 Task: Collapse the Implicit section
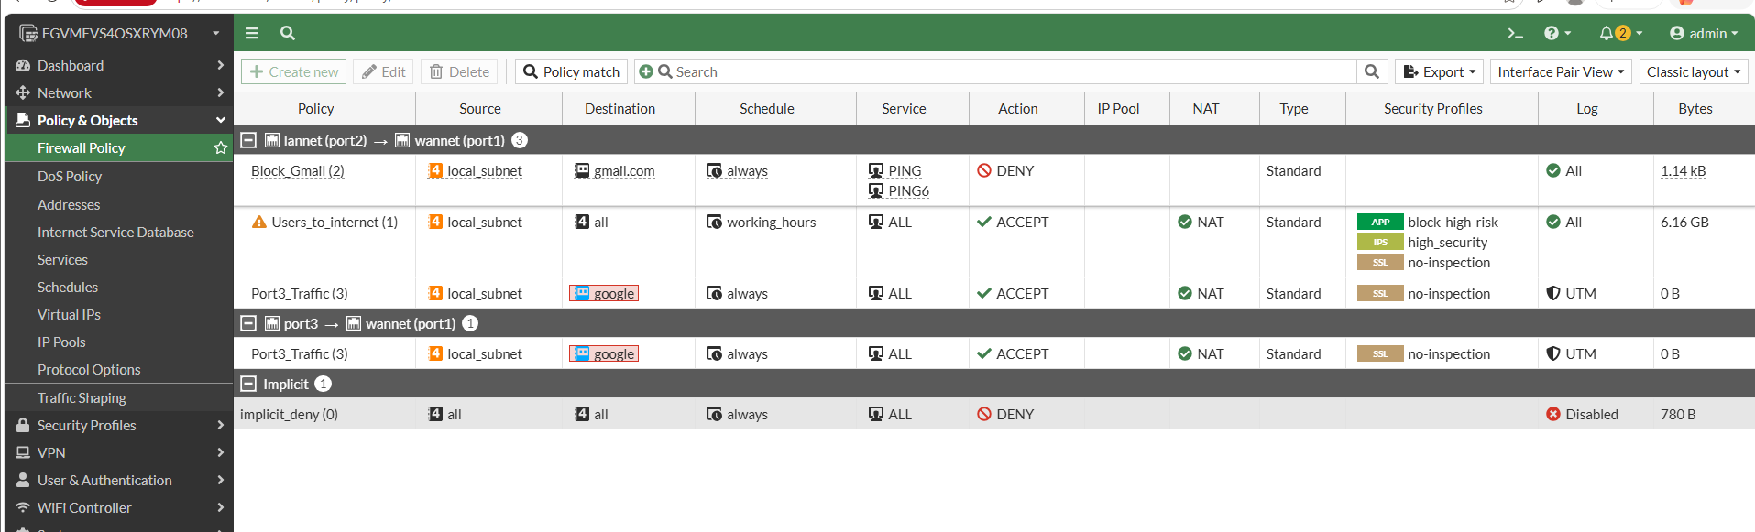[248, 384]
